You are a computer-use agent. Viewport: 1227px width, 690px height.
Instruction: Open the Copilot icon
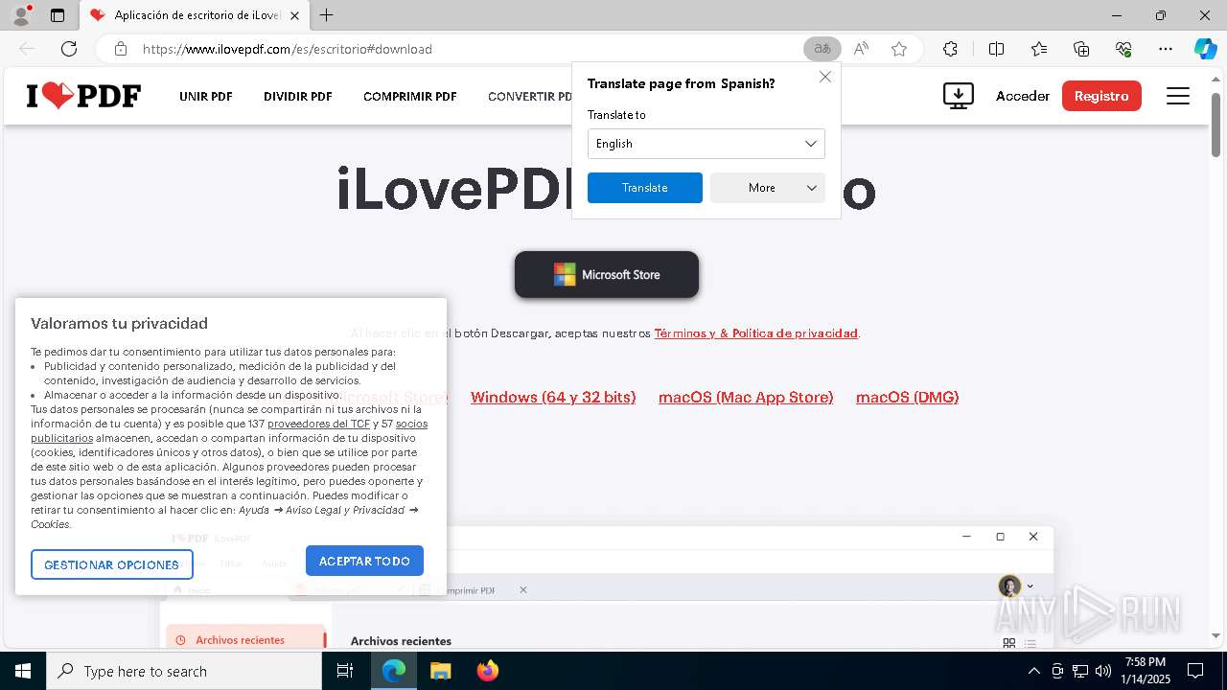tap(1205, 49)
